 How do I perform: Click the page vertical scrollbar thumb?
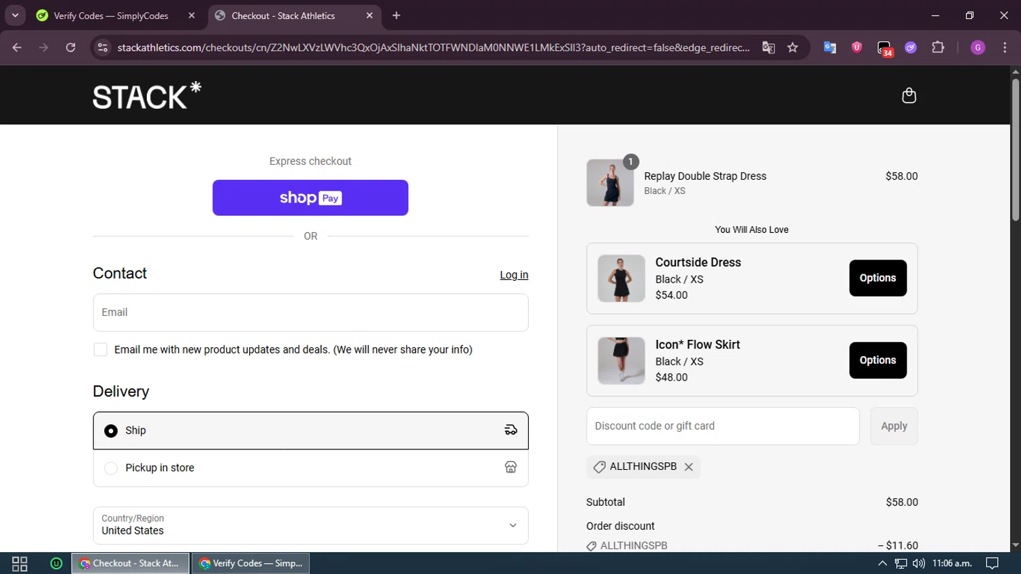click(x=1016, y=150)
